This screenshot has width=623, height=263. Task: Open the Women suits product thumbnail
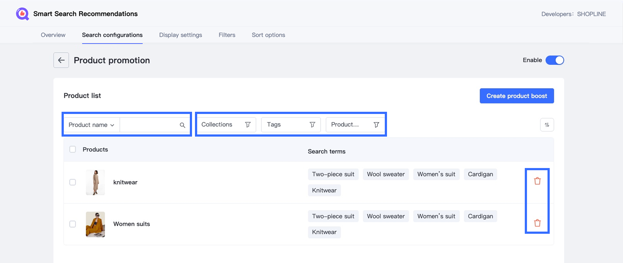95,224
